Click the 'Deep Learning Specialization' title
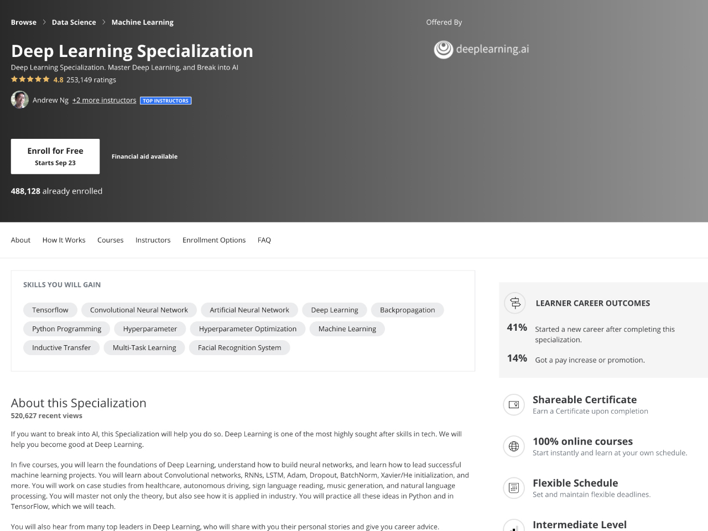 pos(132,51)
